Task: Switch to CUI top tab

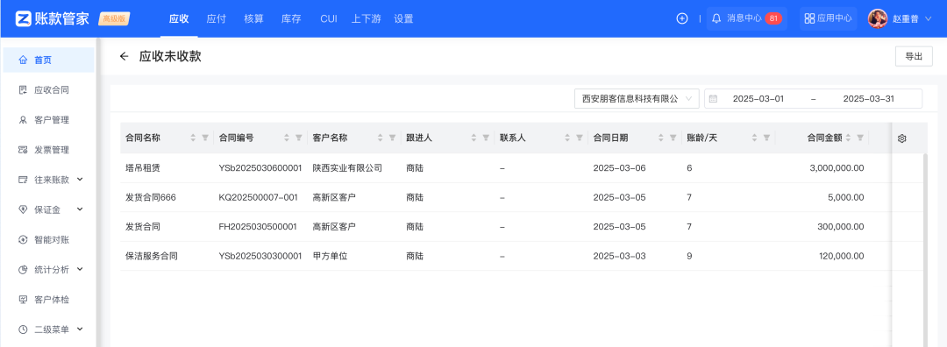Action: click(x=329, y=18)
